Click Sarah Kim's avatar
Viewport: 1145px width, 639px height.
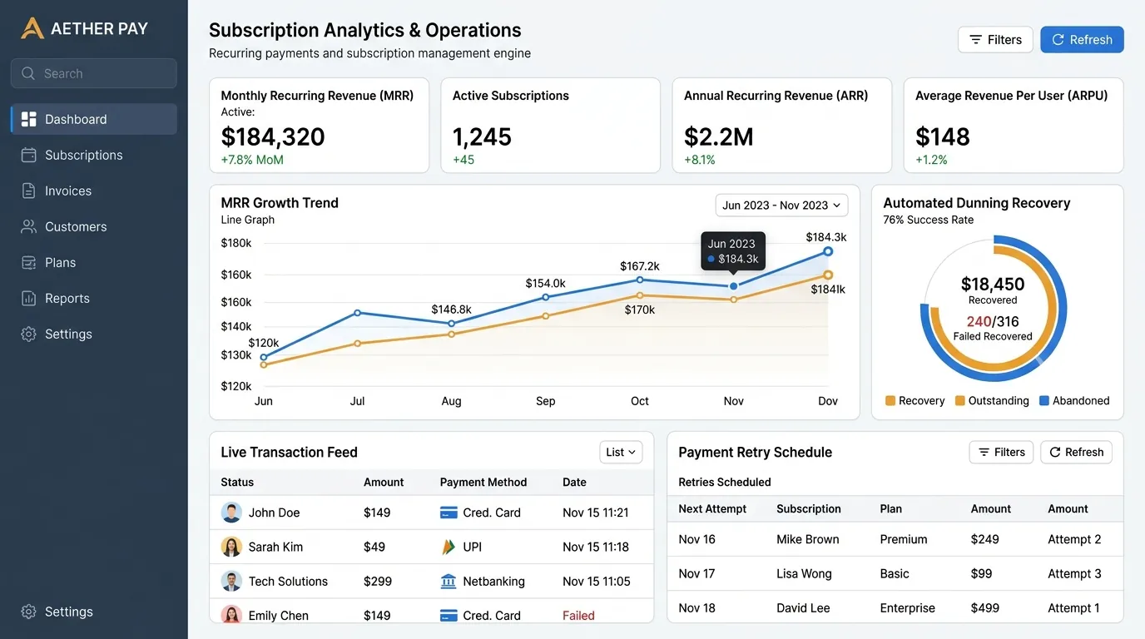click(x=231, y=547)
